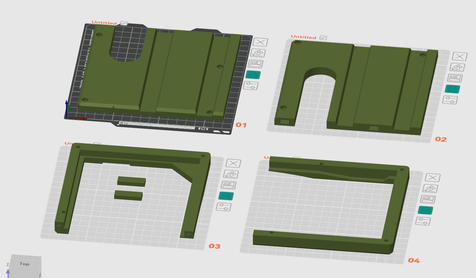Remove plate 01 with its X icon
The image size is (476, 278).
pos(260,42)
